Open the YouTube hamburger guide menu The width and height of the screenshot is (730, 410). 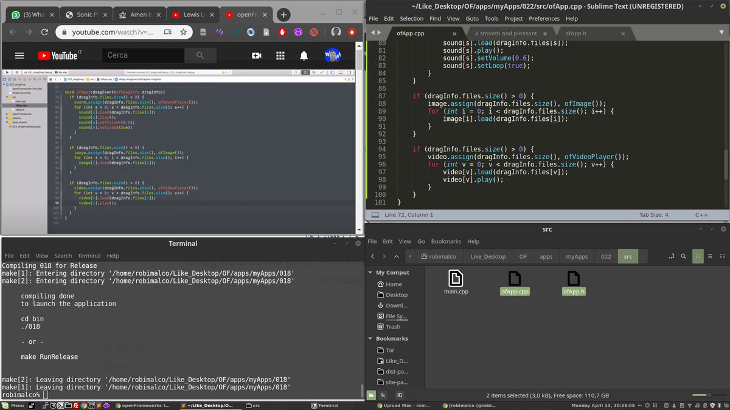pyautogui.click(x=19, y=55)
